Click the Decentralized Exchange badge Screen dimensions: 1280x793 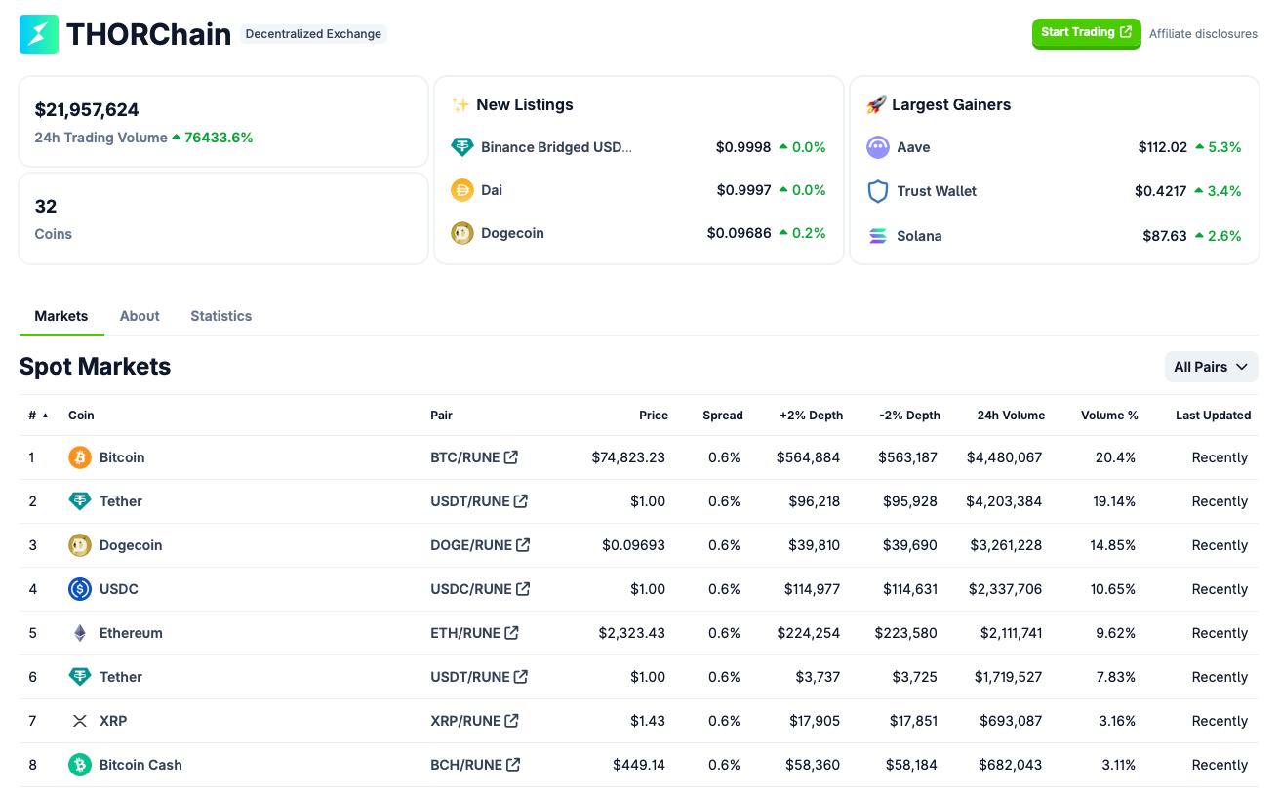coord(313,34)
